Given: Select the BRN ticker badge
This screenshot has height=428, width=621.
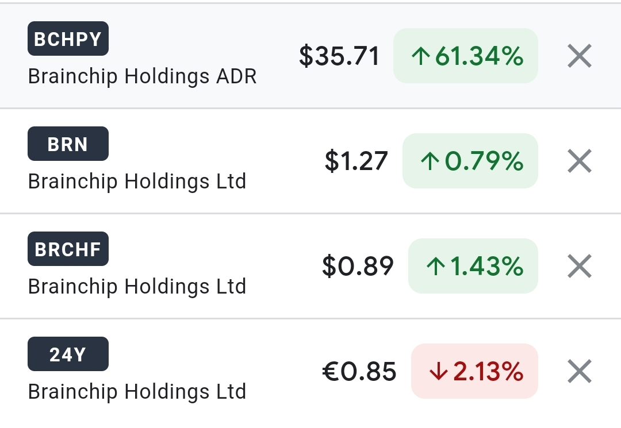Looking at the screenshot, I should [x=68, y=144].
